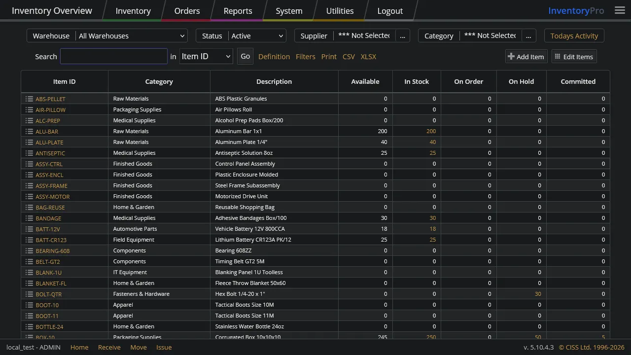The width and height of the screenshot is (631, 355).
Task: Click the ellipsis next to the Category filter
Action: [x=528, y=35]
